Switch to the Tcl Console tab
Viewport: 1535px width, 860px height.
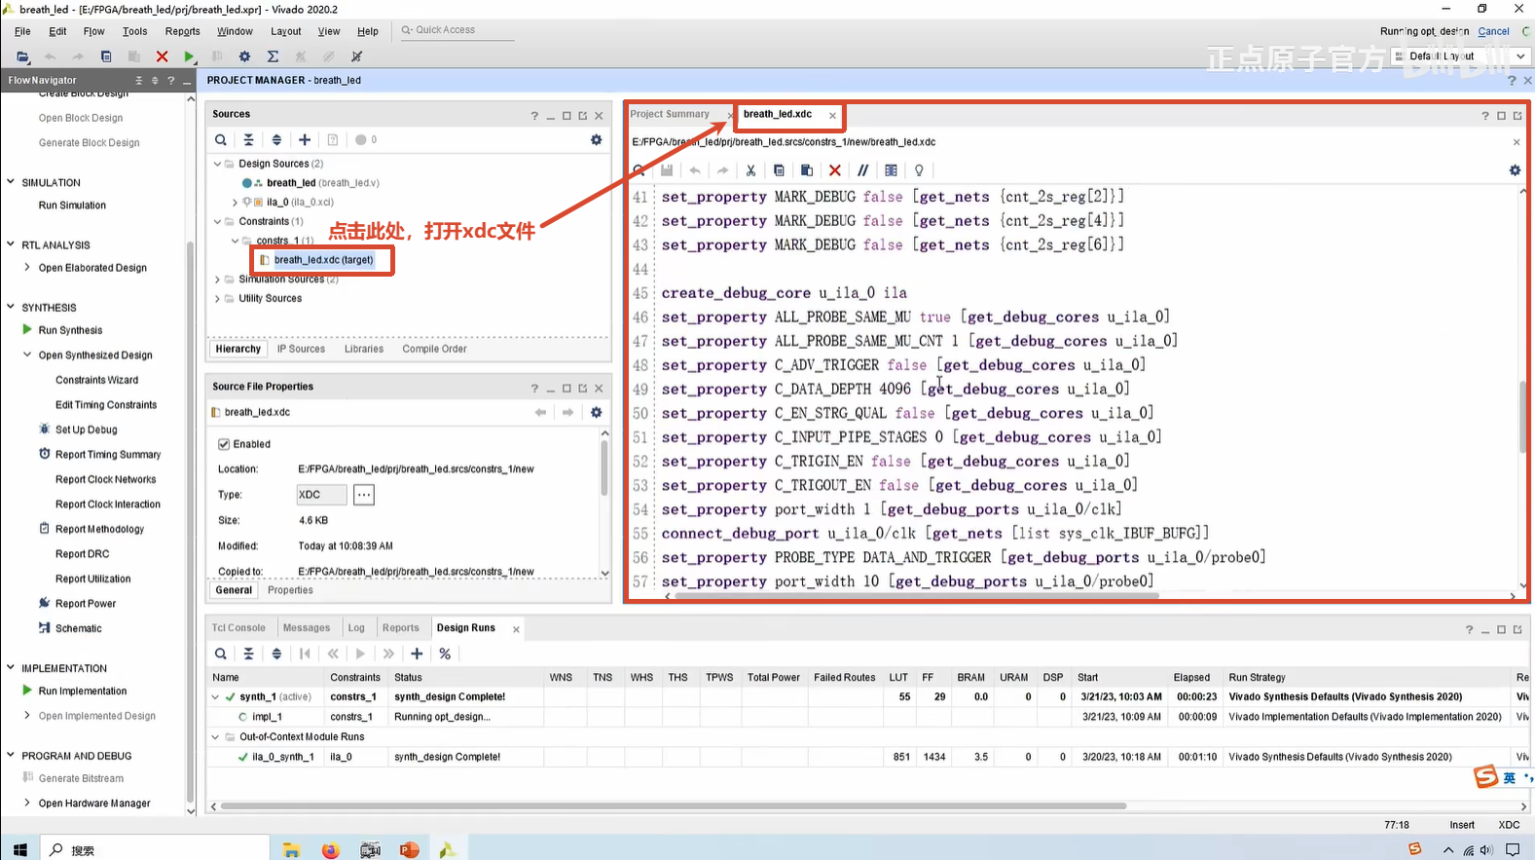(x=238, y=628)
